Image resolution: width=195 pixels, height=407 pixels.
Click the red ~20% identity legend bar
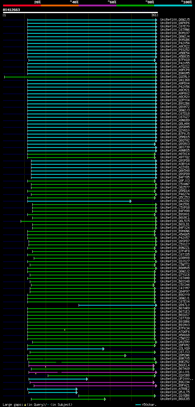coord(22,5)
